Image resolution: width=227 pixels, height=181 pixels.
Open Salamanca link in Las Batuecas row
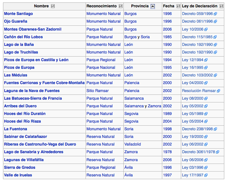(134, 99)
